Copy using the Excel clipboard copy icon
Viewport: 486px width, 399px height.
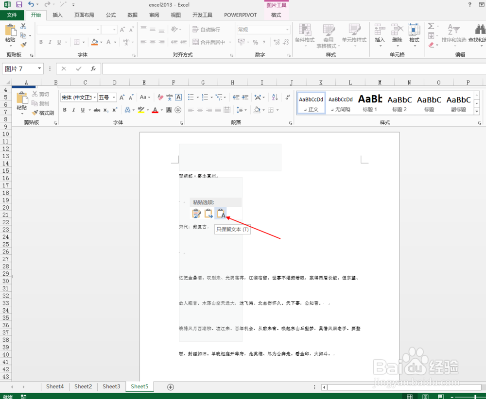click(x=23, y=35)
